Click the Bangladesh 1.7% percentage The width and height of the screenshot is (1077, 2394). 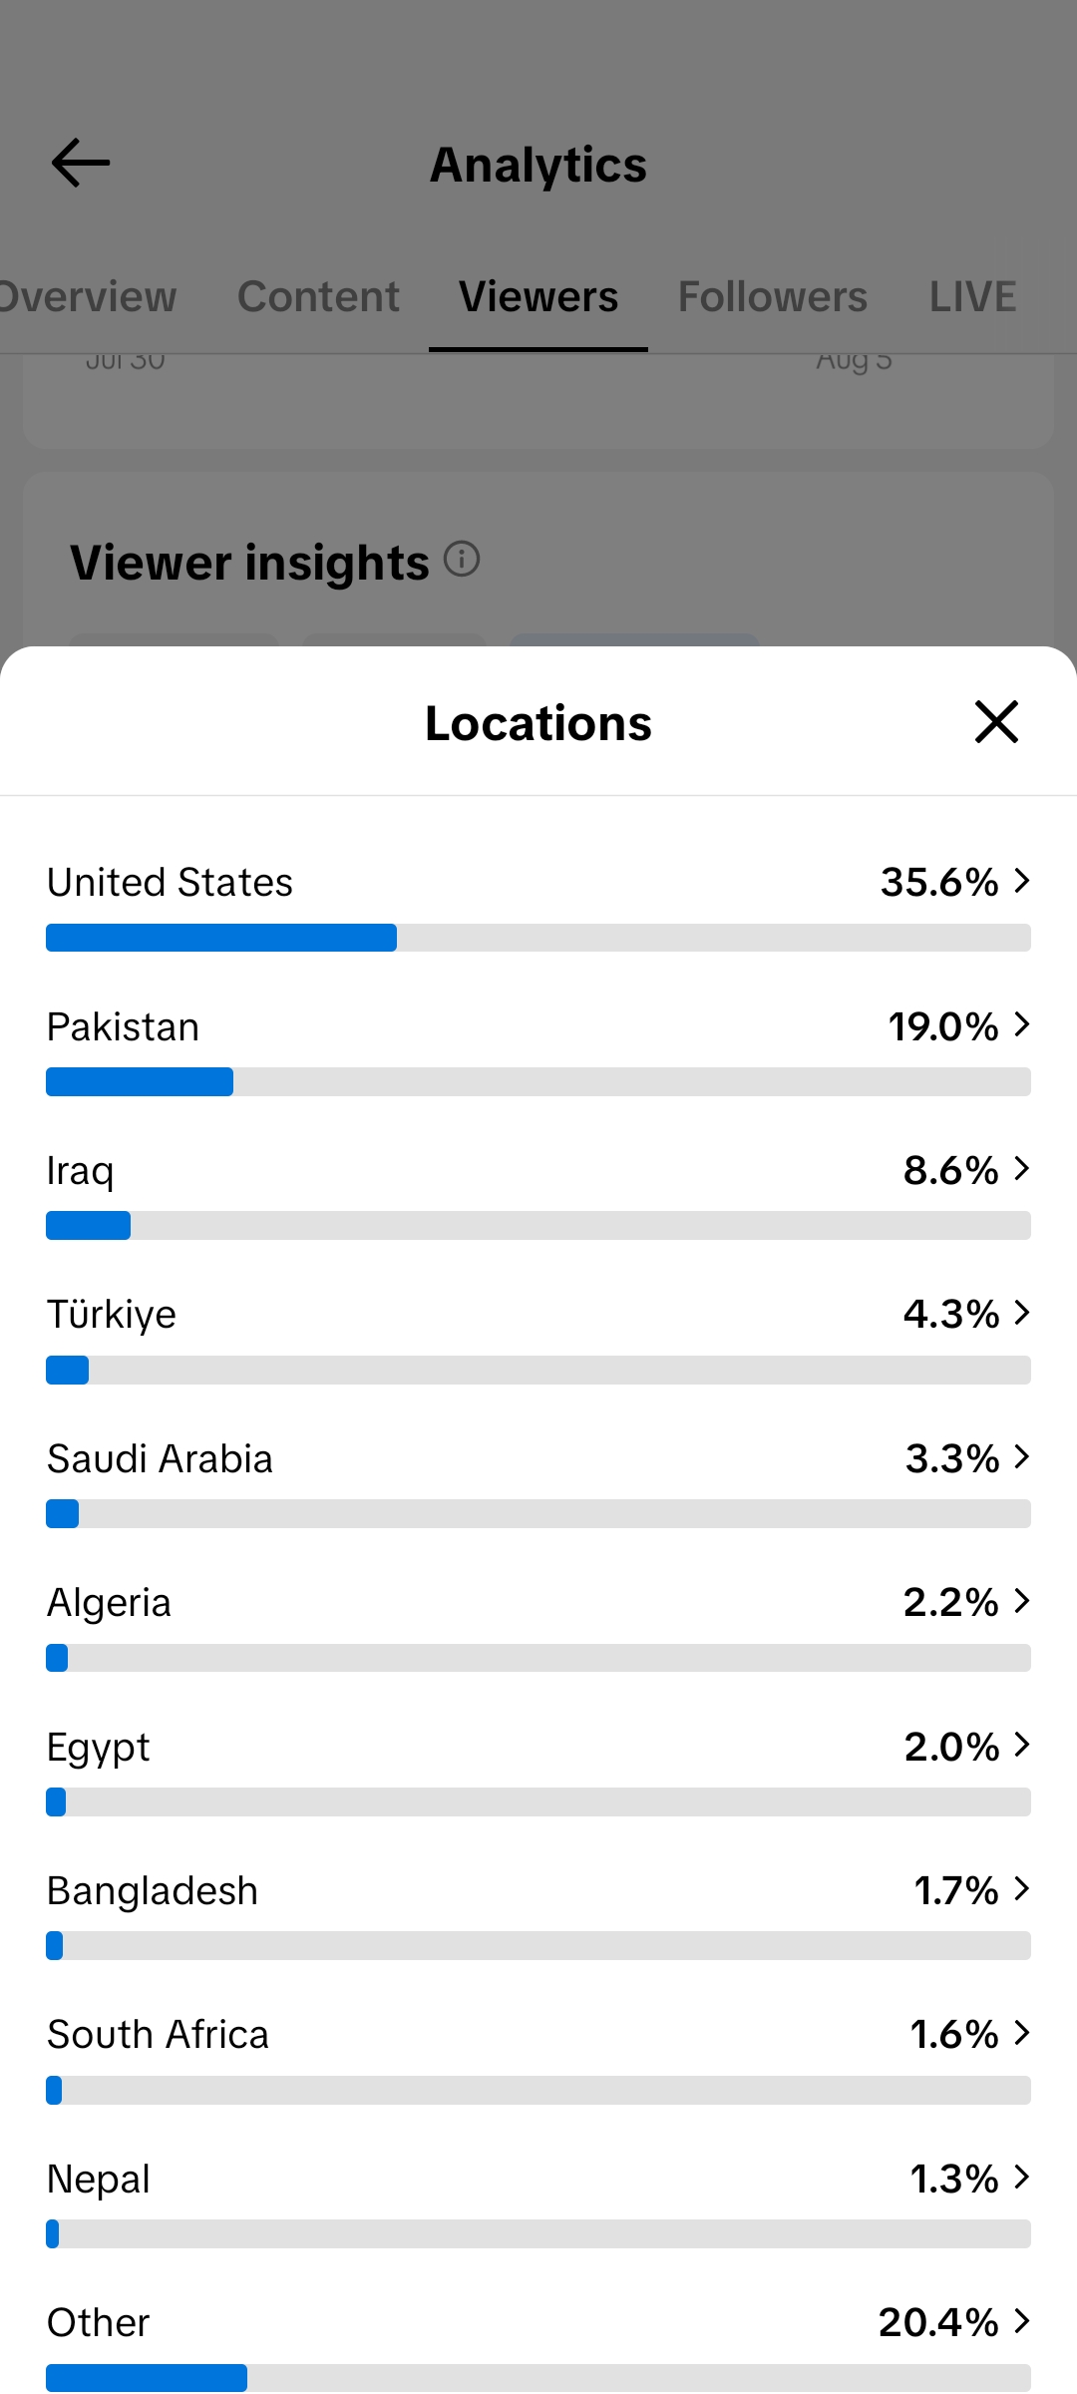956,1890
